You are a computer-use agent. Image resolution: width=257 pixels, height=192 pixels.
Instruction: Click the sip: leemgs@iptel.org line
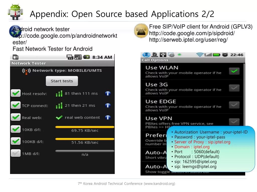tap(195, 166)
